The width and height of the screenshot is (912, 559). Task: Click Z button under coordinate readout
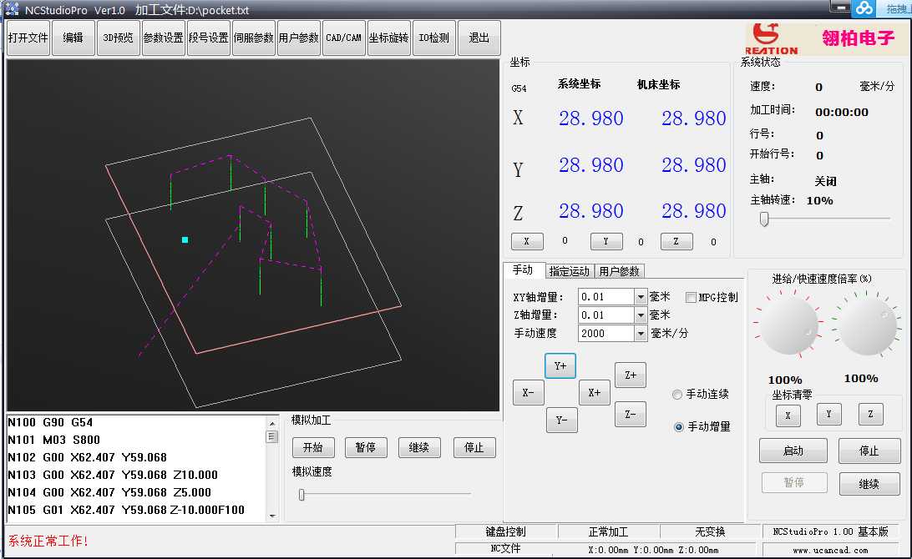pyautogui.click(x=676, y=241)
